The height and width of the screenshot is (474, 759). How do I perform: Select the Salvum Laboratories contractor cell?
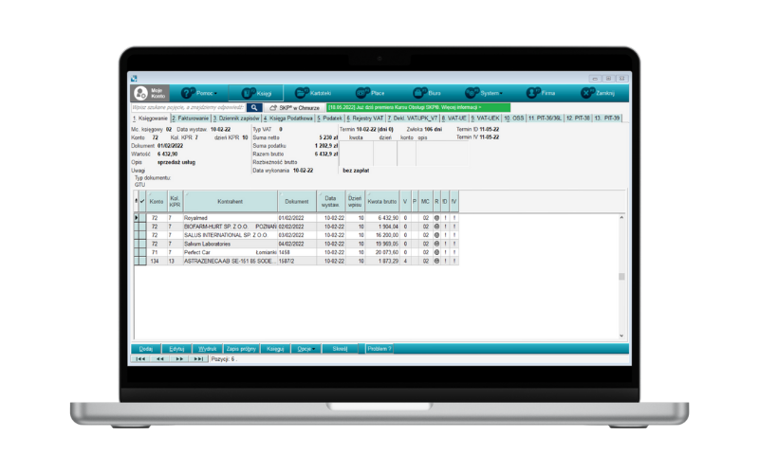click(x=230, y=245)
